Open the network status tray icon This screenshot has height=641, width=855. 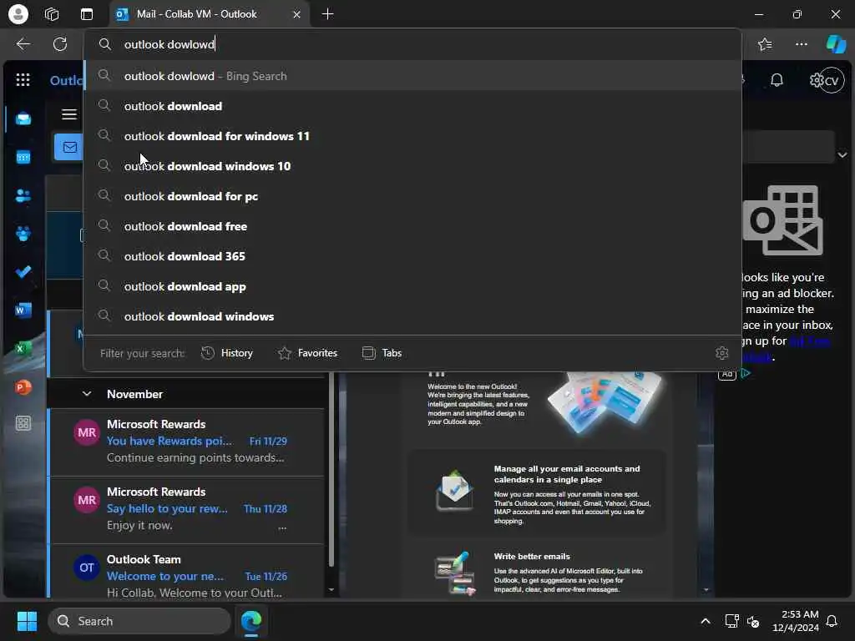[731, 621]
